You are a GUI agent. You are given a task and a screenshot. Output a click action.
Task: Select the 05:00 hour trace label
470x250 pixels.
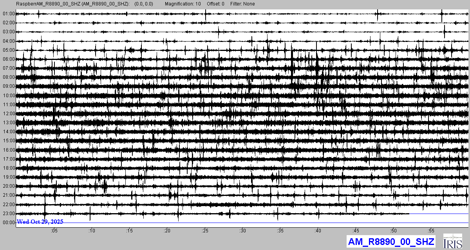pos(9,50)
